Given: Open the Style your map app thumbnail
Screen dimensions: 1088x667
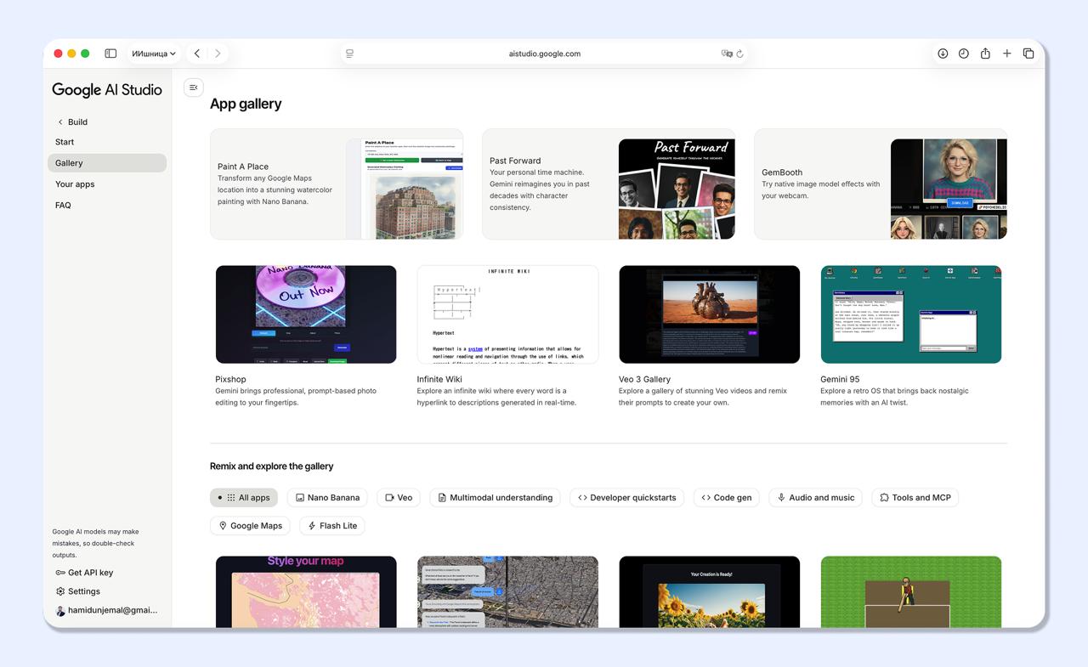Looking at the screenshot, I should pyautogui.click(x=306, y=592).
